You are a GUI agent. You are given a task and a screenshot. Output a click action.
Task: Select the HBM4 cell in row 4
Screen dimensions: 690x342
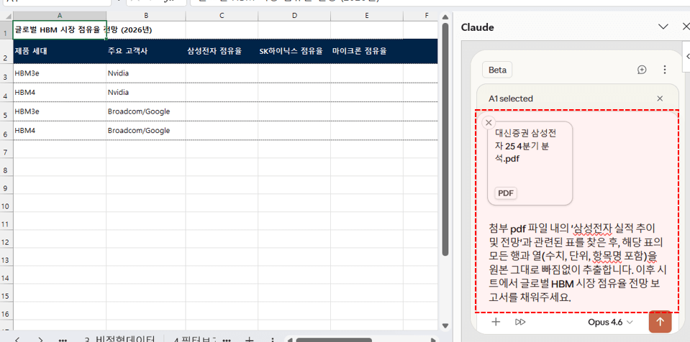(60, 92)
